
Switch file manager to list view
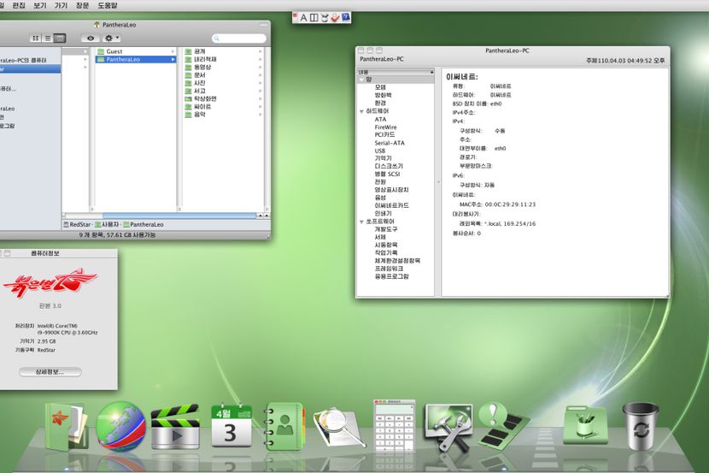pyautogui.click(x=48, y=38)
